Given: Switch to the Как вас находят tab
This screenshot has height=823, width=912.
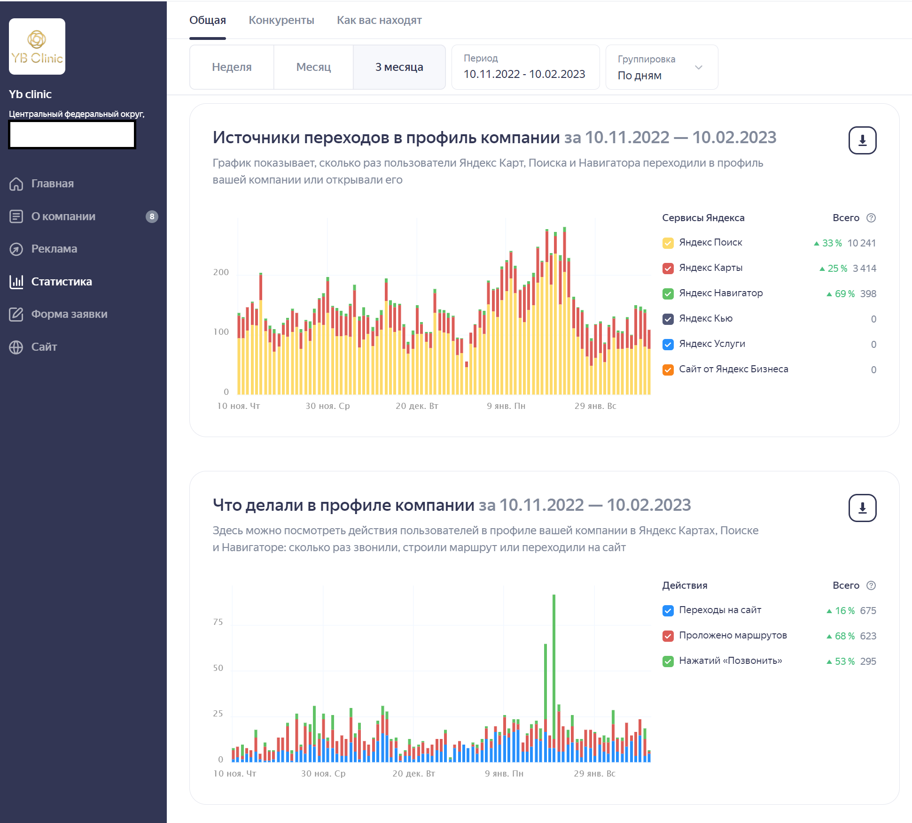Looking at the screenshot, I should [x=379, y=20].
